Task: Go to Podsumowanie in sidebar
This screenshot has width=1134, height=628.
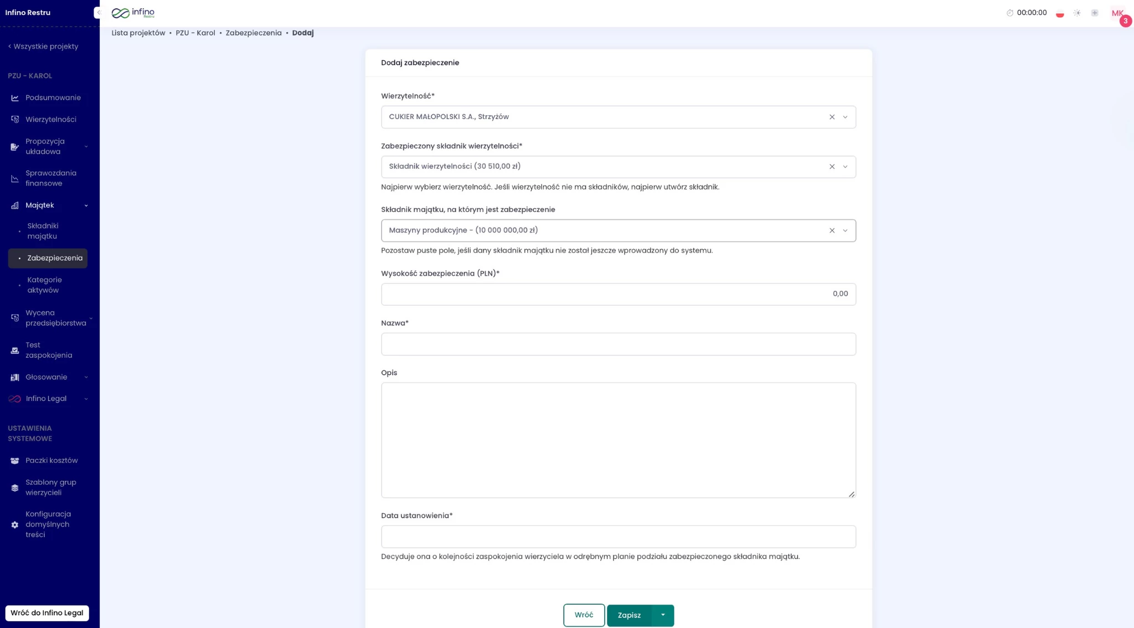Action: (x=53, y=97)
